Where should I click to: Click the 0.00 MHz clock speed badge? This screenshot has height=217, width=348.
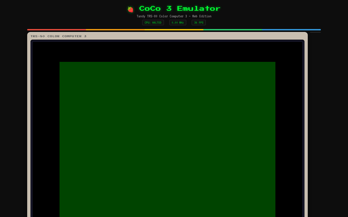(178, 23)
